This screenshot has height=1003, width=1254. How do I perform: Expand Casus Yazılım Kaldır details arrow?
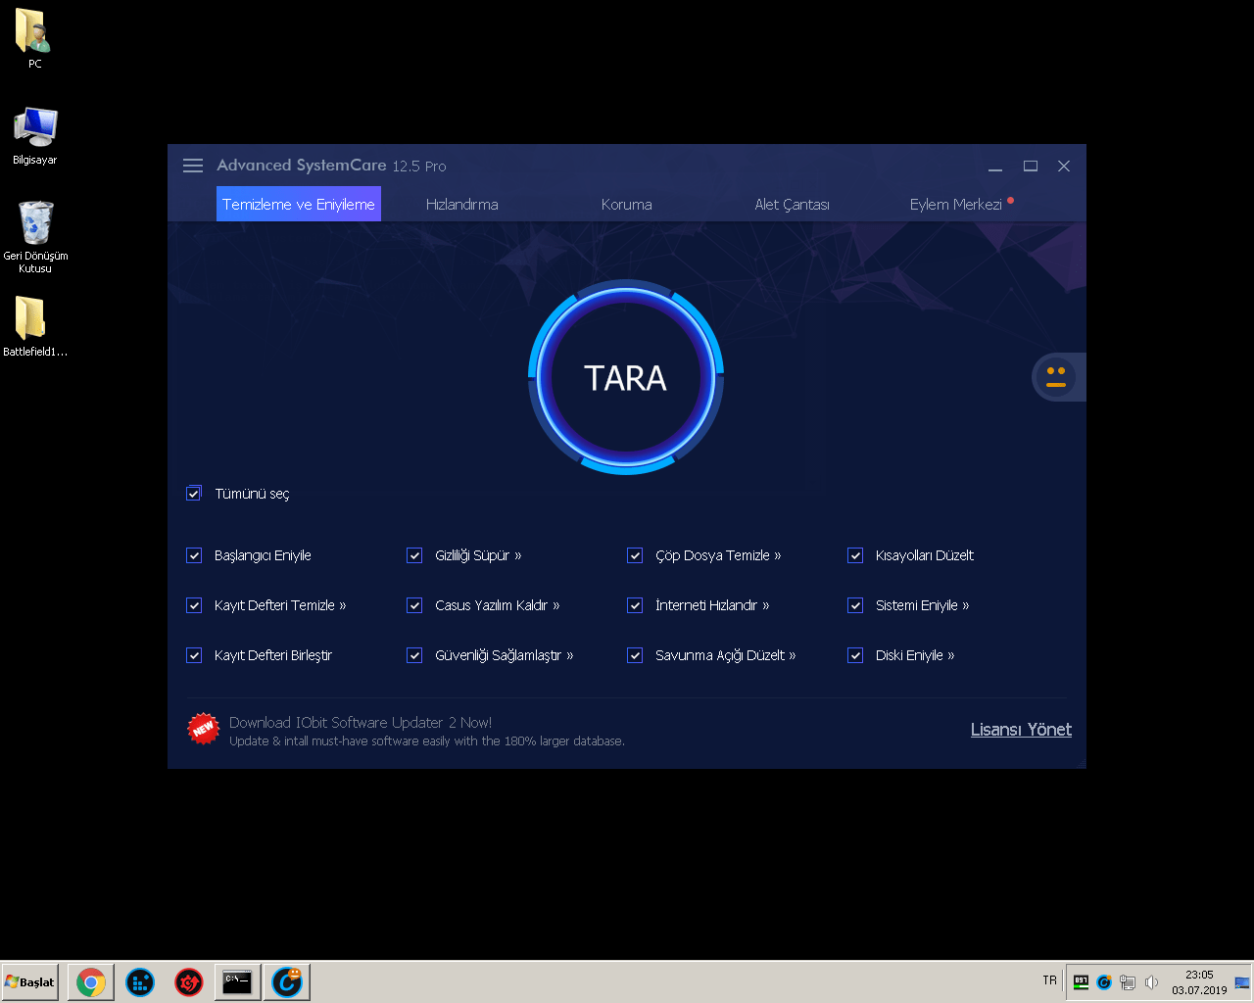point(556,606)
